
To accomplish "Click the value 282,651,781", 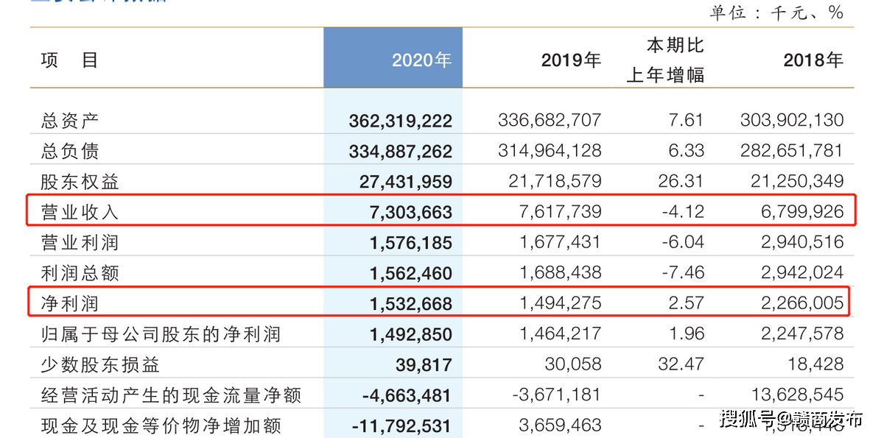I will point(792,150).
